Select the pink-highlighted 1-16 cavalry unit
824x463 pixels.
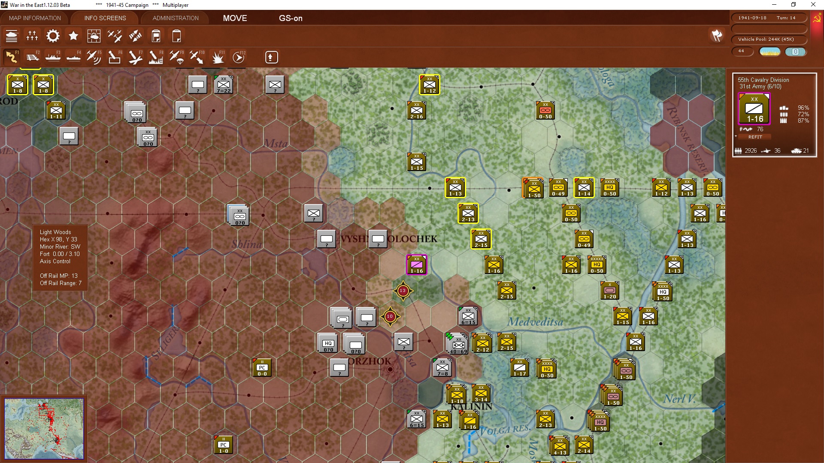[x=416, y=265]
